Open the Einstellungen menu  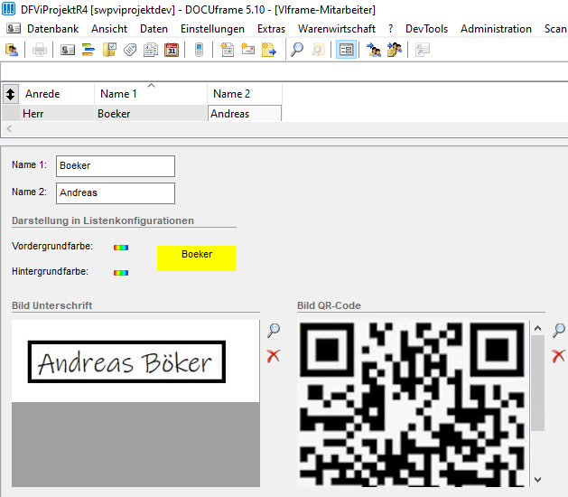[212, 29]
